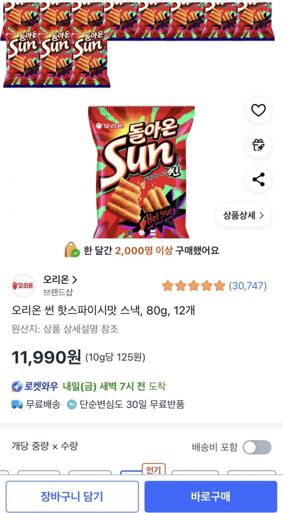The image size is (283, 513).
Task: Tap the heart wishlist icon
Action: (x=258, y=110)
